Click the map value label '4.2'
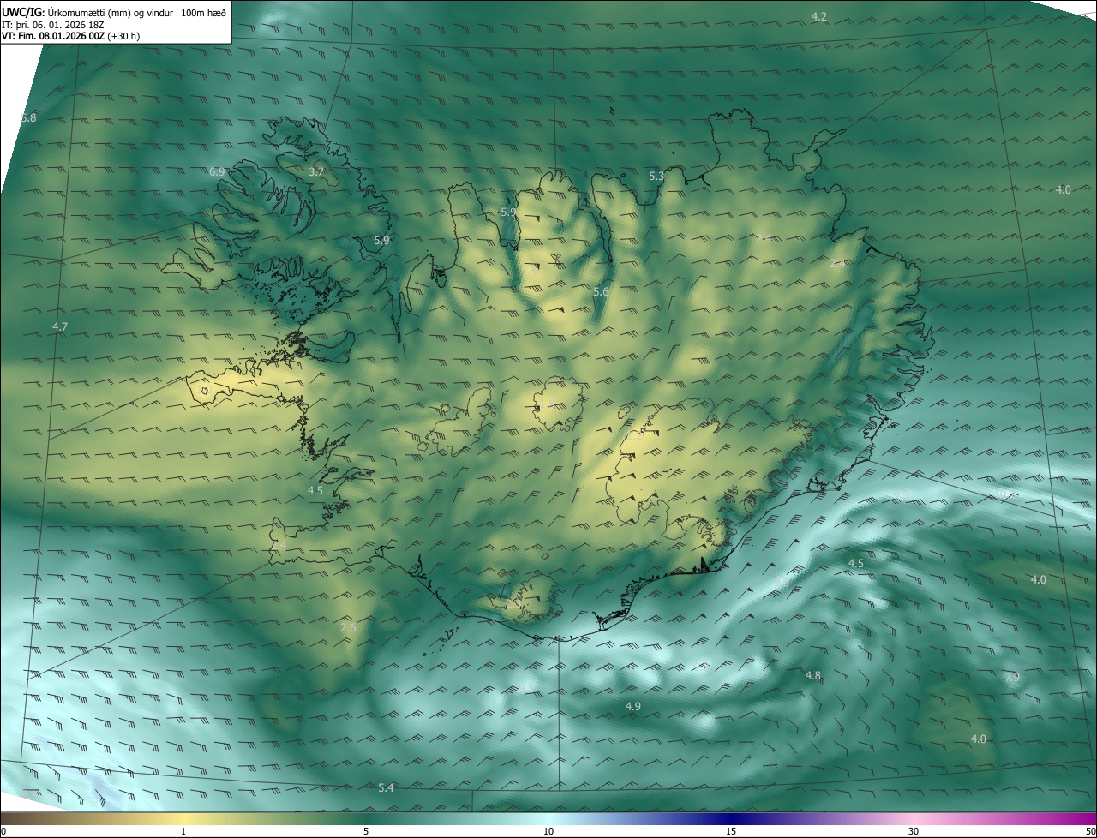 [x=819, y=17]
